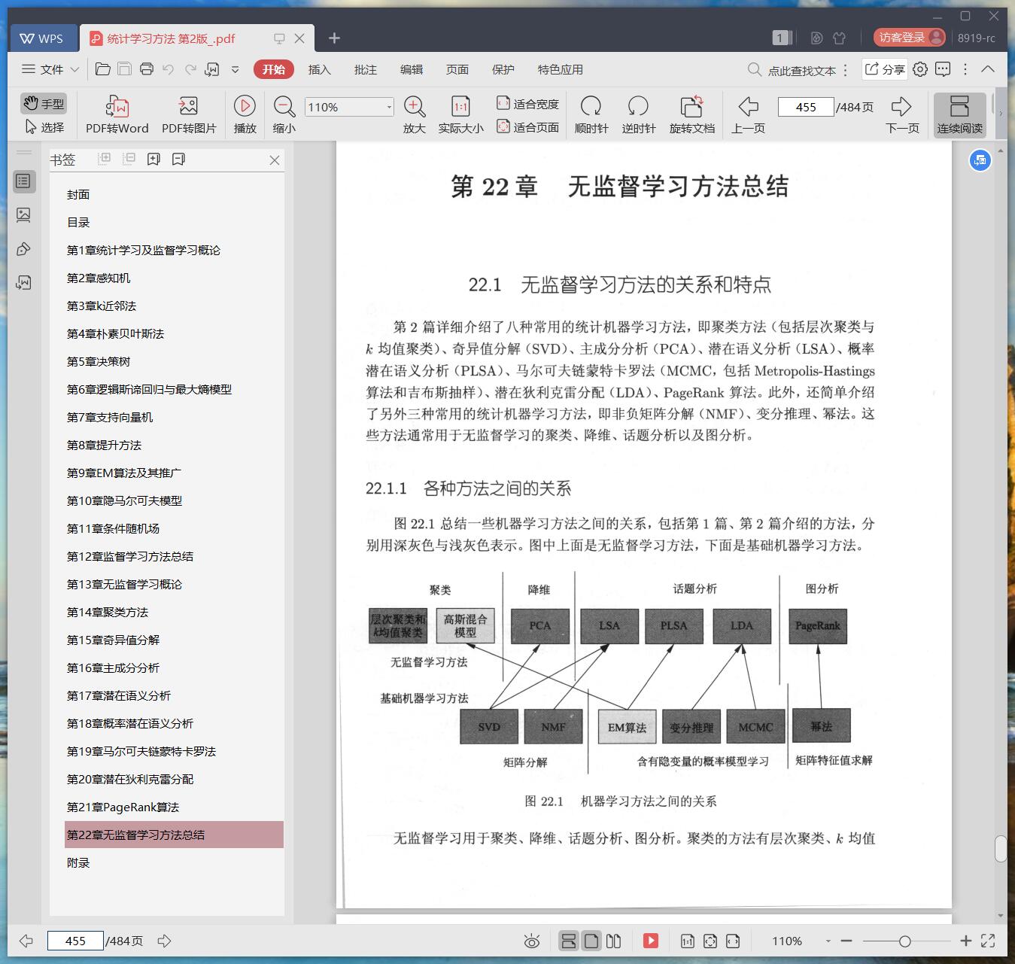Toggle single page view in status bar
The image size is (1015, 964).
591,941
